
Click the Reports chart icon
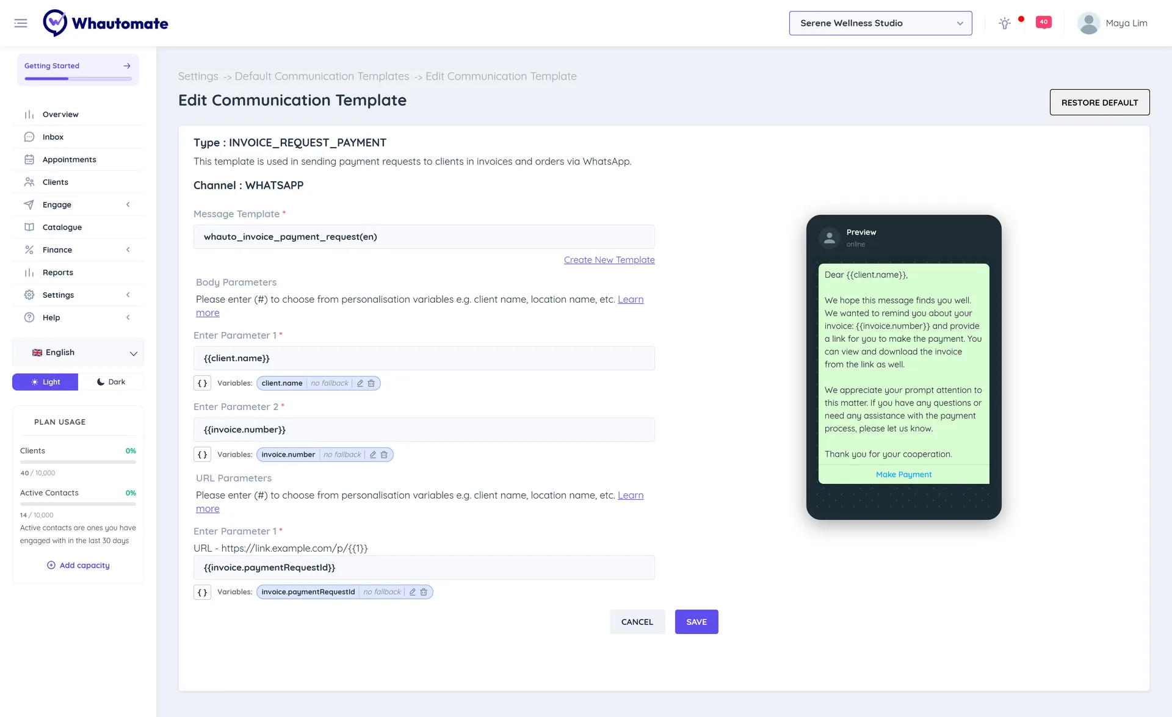coord(29,273)
